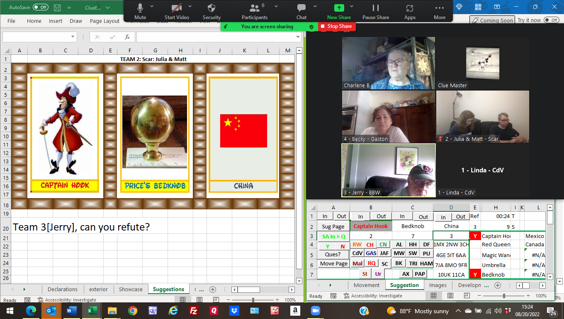Click the red N button in column A

click(x=343, y=246)
